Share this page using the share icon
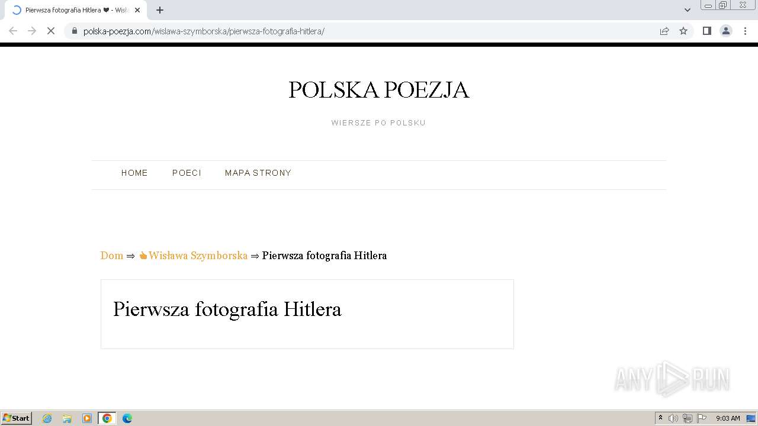This screenshot has width=758, height=426. tap(664, 31)
